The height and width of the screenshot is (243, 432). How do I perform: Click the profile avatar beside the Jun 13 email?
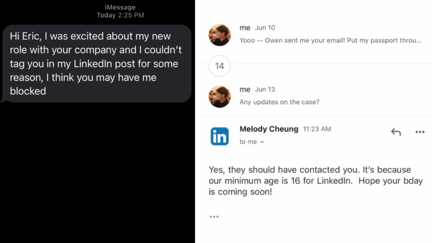(220, 97)
